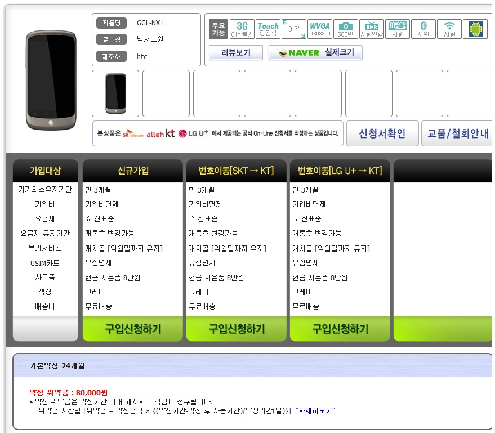Open 리뷰보기 reviews button
Screen dimensions: 495x433
[235, 53]
